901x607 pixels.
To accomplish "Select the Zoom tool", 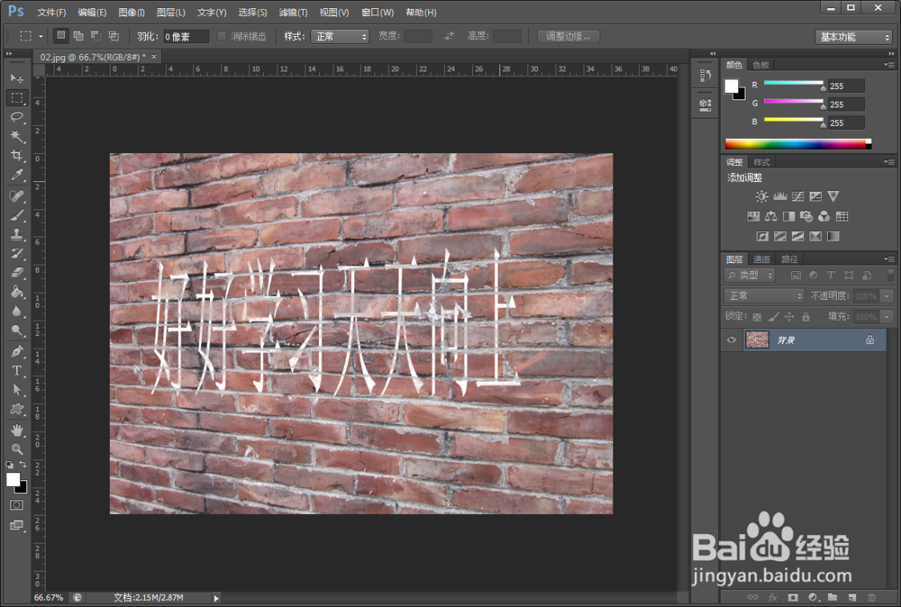I will [x=16, y=449].
